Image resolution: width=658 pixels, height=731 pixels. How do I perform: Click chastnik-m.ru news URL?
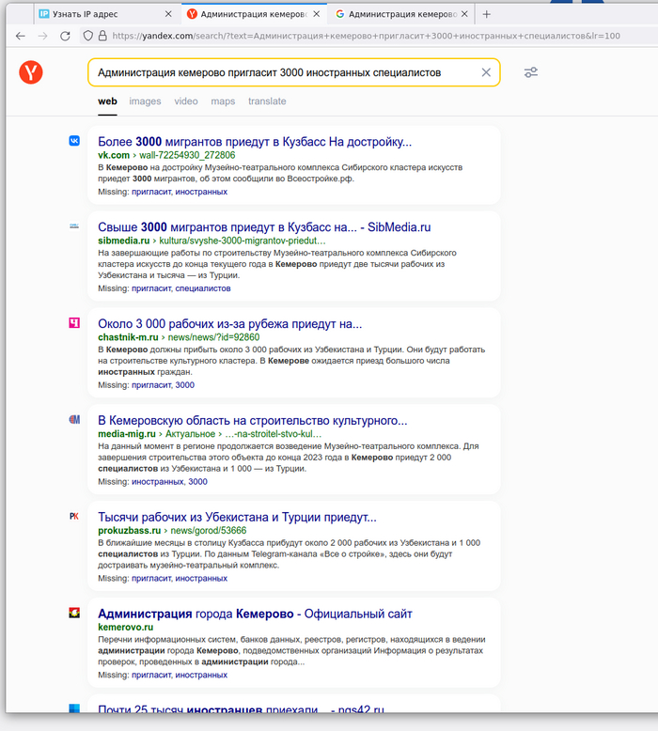pyautogui.click(x=179, y=337)
